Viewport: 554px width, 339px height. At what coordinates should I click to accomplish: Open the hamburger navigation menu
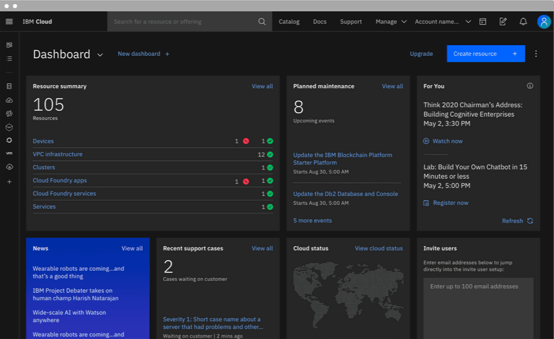pos(9,22)
